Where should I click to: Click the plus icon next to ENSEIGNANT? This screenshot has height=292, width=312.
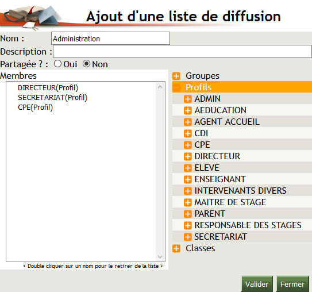[x=188, y=179]
